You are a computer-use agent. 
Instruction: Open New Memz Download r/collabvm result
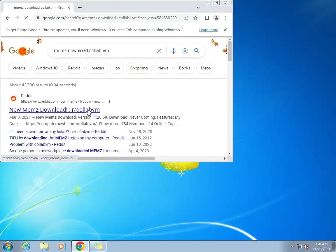point(55,109)
